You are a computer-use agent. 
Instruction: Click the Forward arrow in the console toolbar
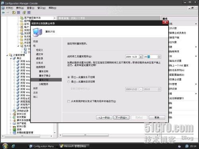point(8,13)
